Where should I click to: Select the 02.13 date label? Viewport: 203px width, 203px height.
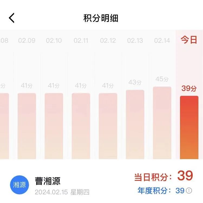[x=135, y=41]
